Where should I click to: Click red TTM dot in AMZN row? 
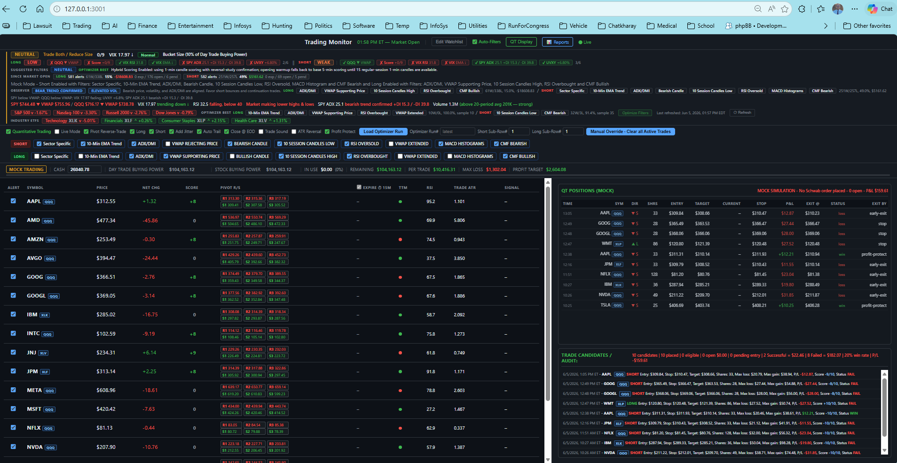click(x=400, y=239)
